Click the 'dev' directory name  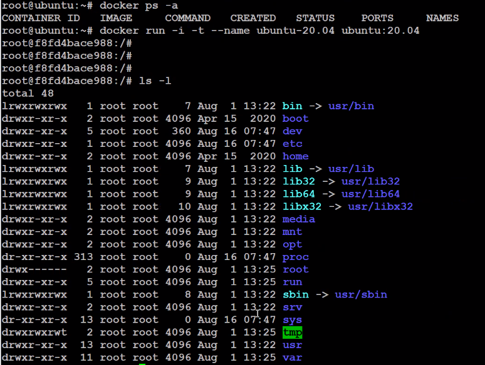coord(292,131)
